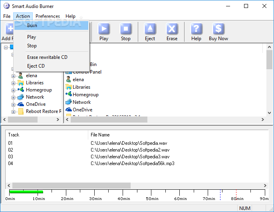This screenshot has width=274, height=212.
Task: Click track list scroll right arrow
Action: click(265, 185)
